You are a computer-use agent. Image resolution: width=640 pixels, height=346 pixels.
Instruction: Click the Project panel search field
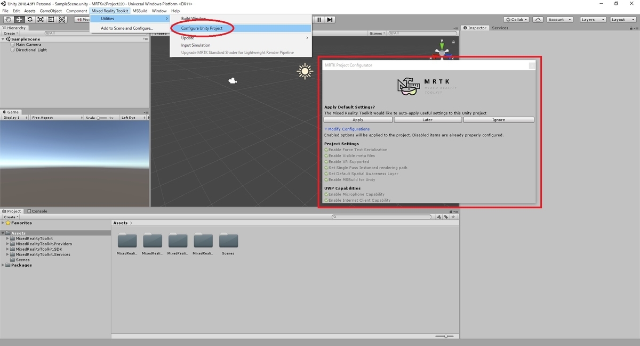(x=381, y=217)
